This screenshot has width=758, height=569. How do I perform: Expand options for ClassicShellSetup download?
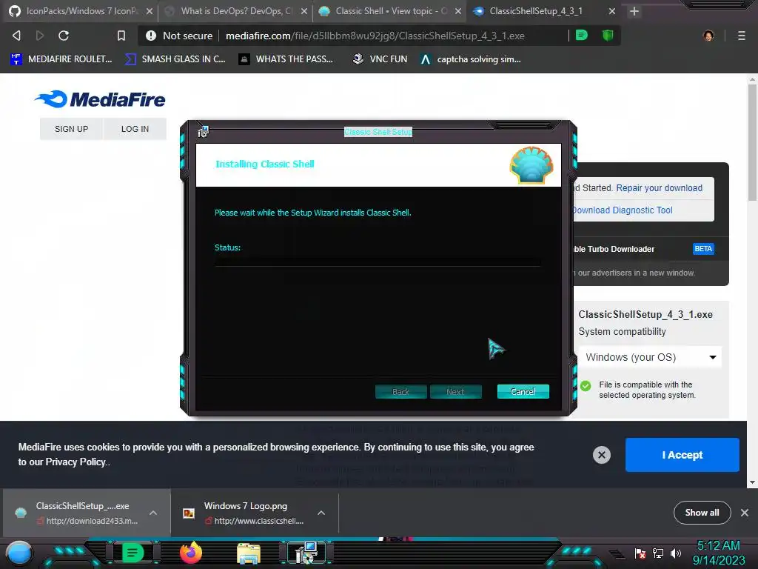(x=152, y=513)
